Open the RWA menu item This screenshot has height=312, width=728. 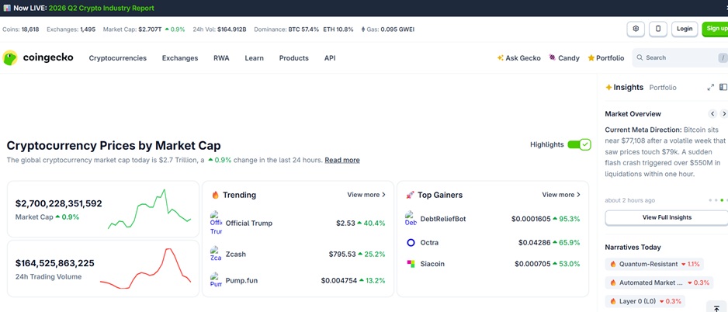pyautogui.click(x=221, y=58)
